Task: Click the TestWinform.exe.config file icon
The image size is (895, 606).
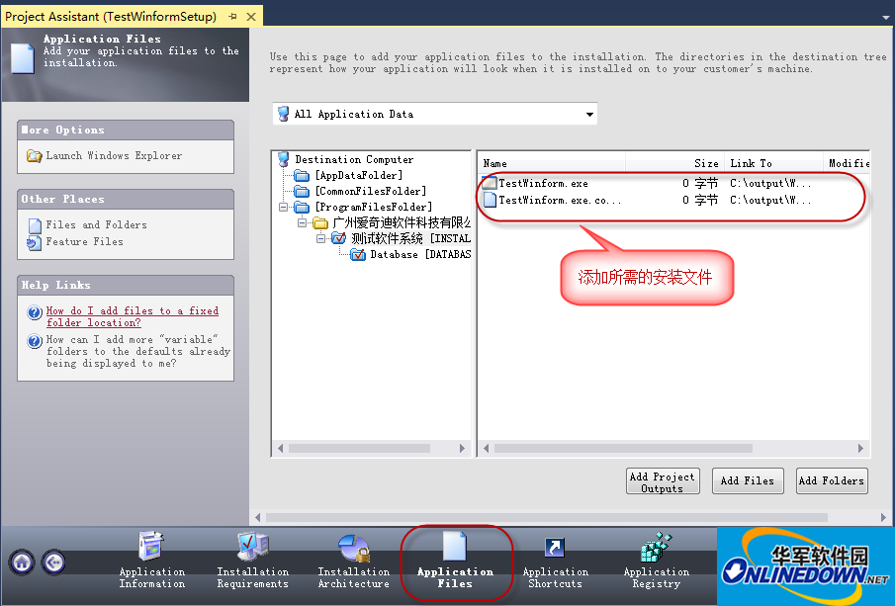Action: [x=490, y=200]
